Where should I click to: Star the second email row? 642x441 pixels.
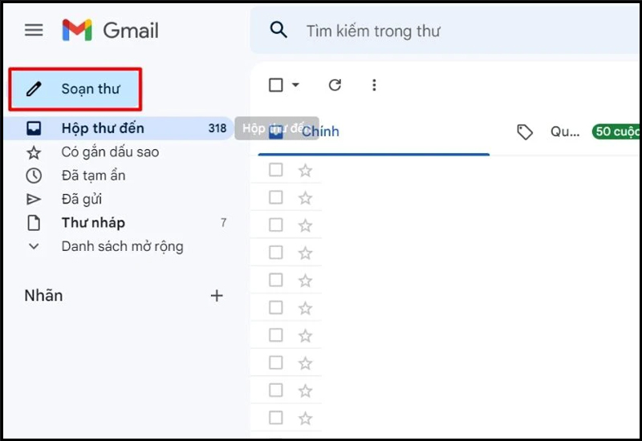306,198
